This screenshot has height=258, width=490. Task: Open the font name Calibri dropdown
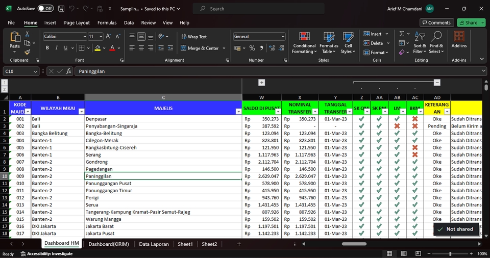pyautogui.click(x=85, y=37)
